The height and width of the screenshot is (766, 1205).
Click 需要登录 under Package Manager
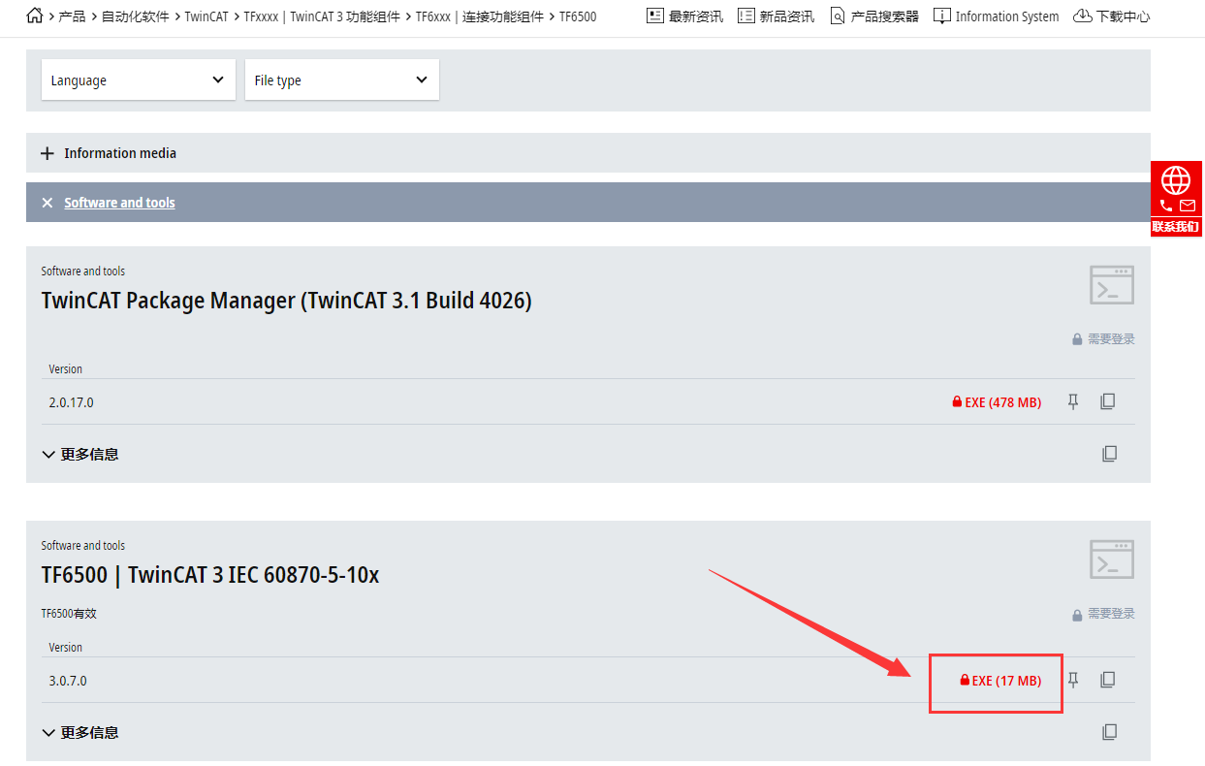point(1103,339)
